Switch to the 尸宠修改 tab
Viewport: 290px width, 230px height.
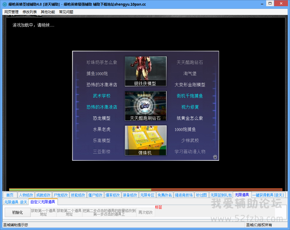click(x=61, y=195)
